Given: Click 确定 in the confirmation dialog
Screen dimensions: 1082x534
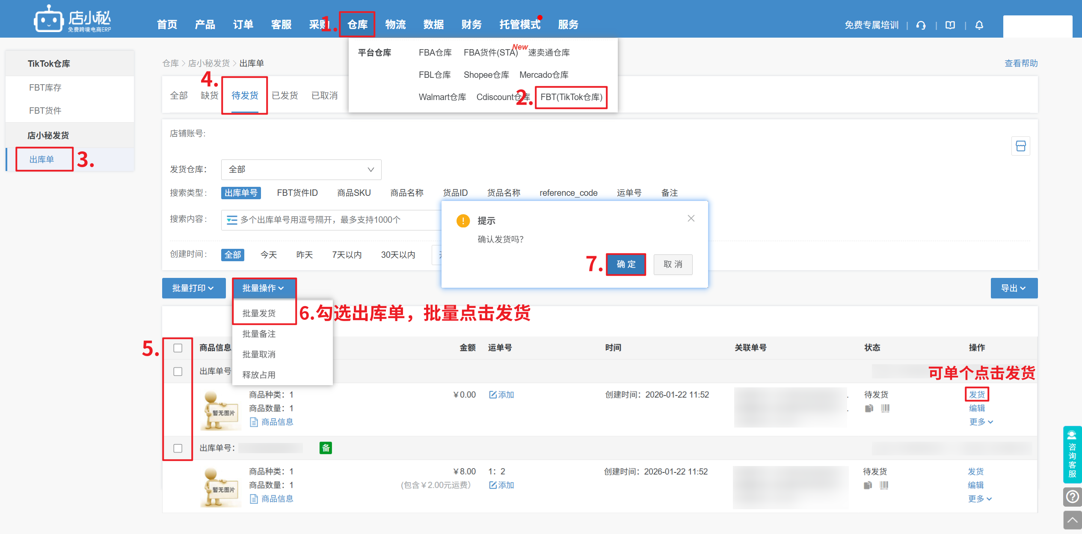Looking at the screenshot, I should 625,264.
